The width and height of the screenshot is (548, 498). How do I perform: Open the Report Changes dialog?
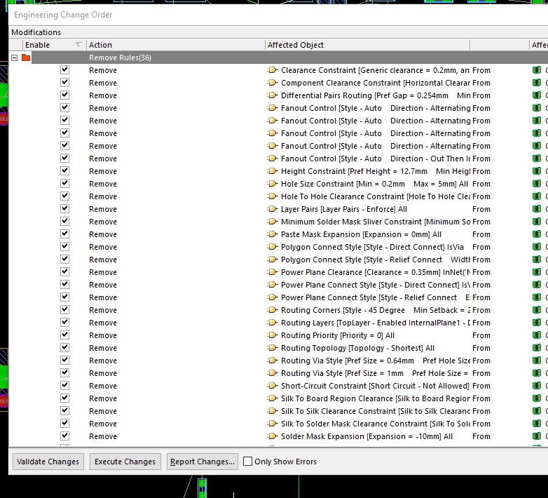pos(203,462)
